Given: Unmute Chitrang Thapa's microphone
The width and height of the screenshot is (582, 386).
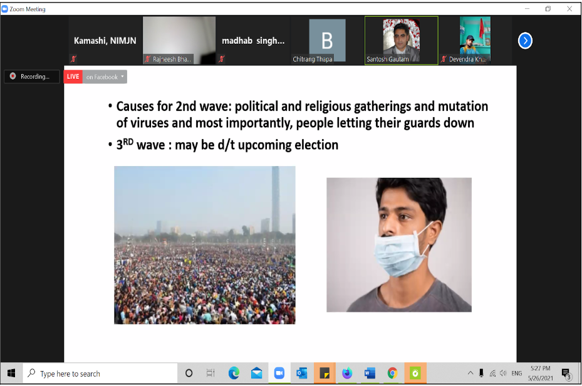Looking at the screenshot, I should point(294,59).
